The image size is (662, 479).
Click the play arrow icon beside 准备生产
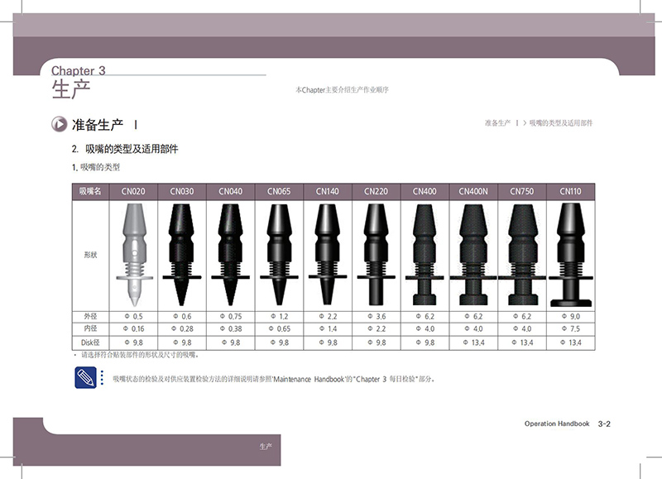(x=59, y=125)
